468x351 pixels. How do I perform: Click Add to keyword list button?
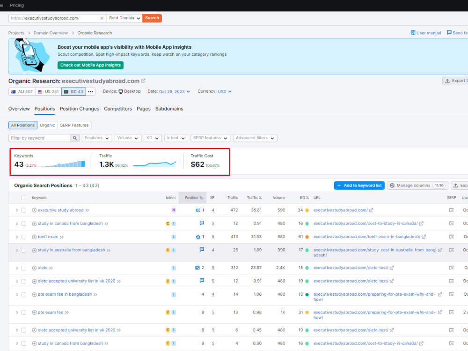point(359,186)
